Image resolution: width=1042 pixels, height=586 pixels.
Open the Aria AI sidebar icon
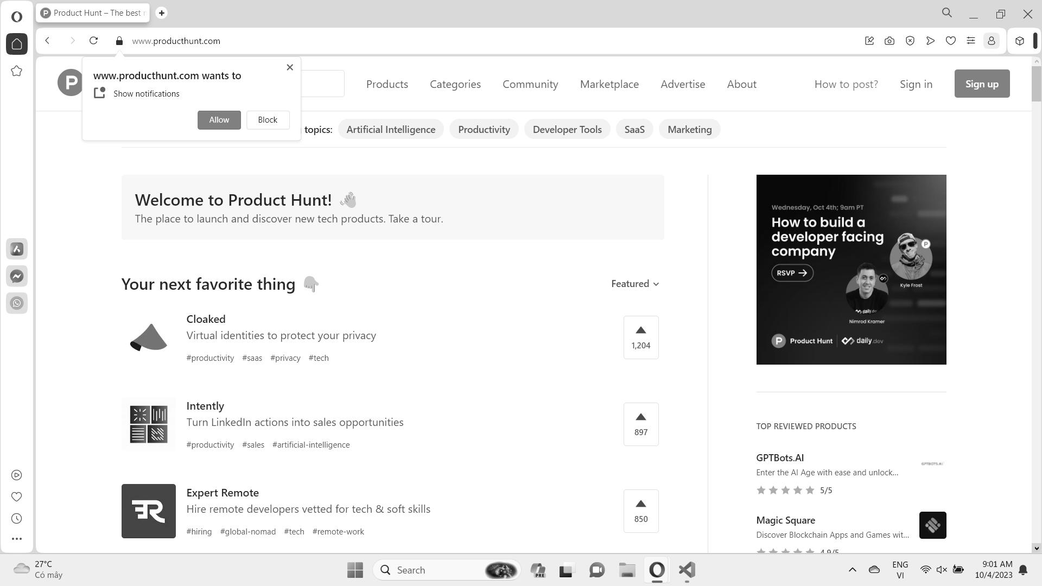17,249
